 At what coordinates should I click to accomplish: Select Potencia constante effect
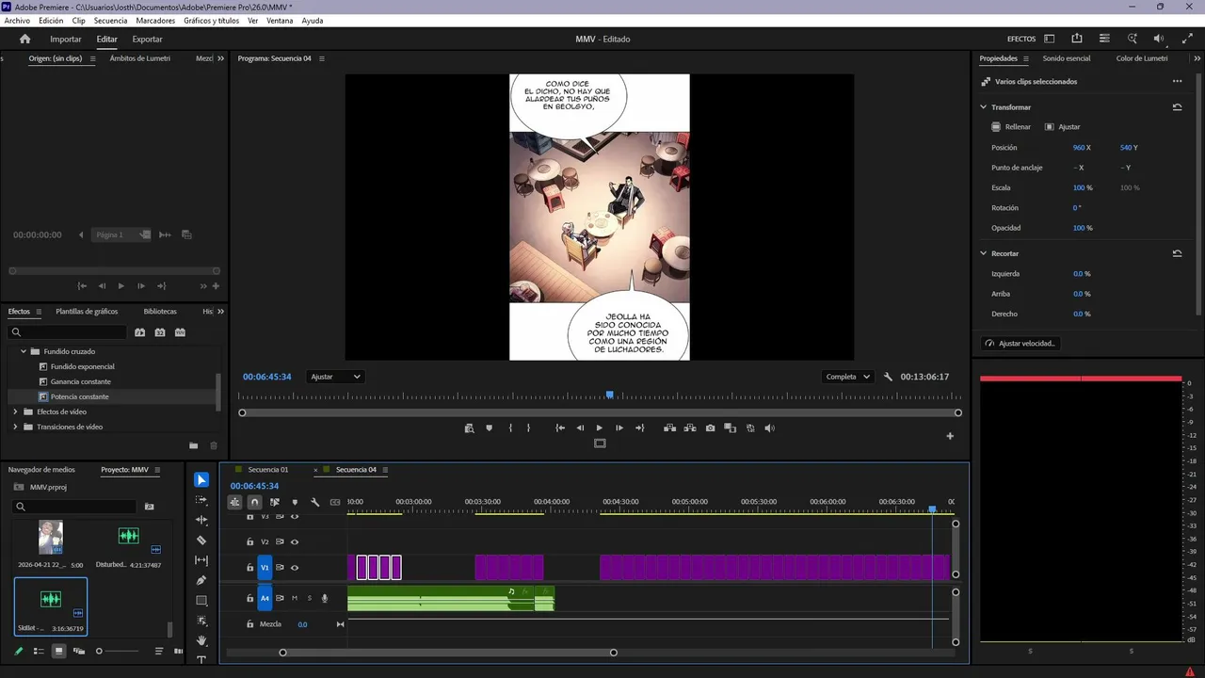(x=80, y=396)
